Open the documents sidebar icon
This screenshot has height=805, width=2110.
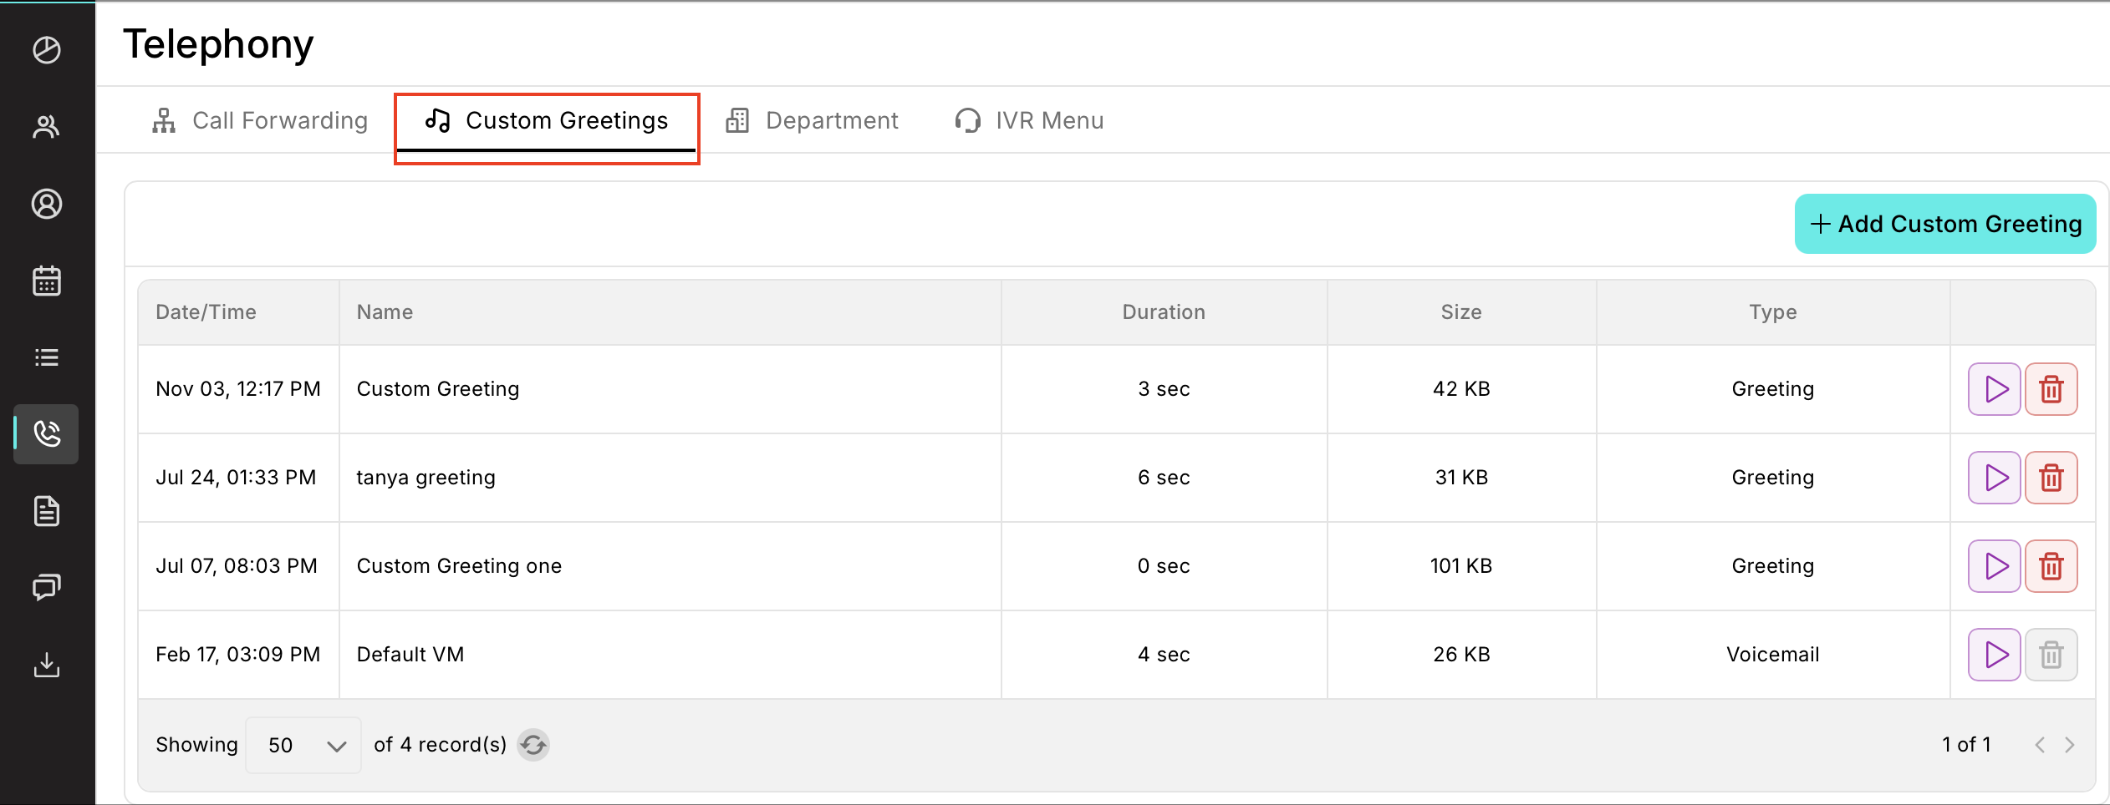47,511
